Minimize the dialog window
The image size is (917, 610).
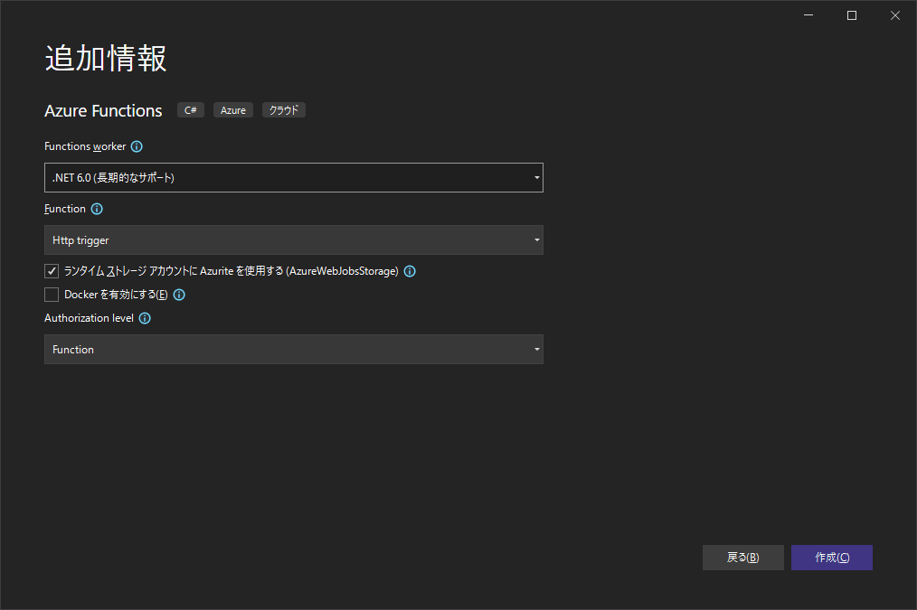[808, 15]
